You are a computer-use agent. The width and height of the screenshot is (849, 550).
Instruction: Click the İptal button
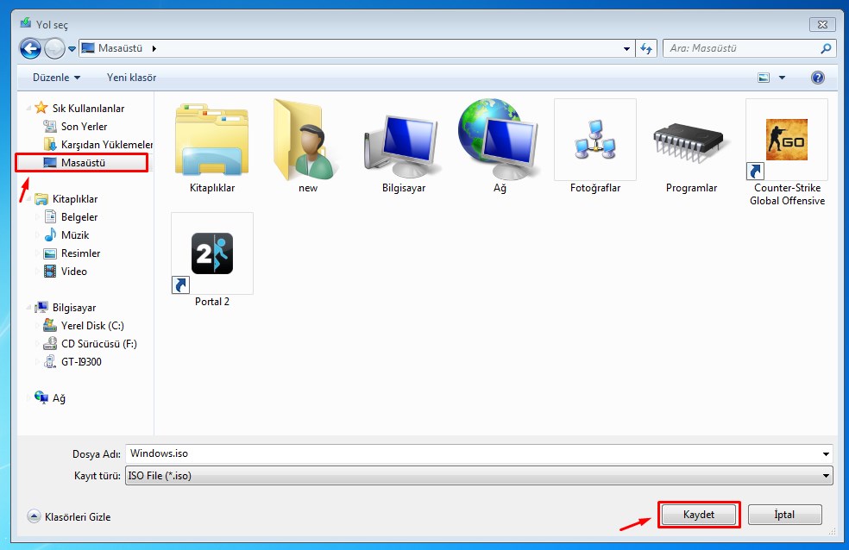coord(784,515)
